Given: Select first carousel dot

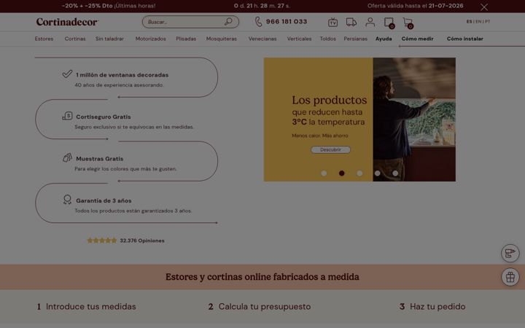Looking at the screenshot, I should coord(324,173).
